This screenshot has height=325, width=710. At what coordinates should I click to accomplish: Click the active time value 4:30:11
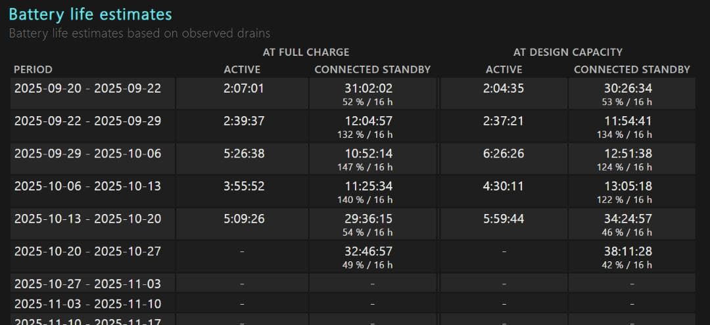504,186
